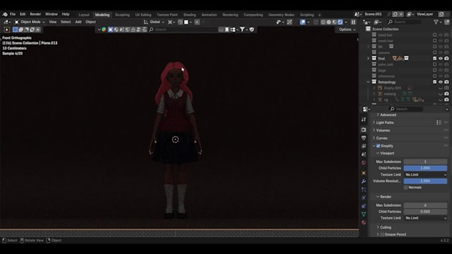The image size is (452, 254).
Task: Open the Material properties tab
Action: coord(364,222)
